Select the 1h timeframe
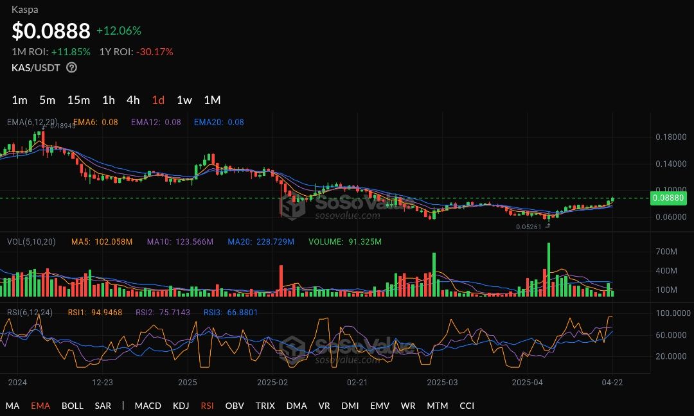 pos(109,100)
